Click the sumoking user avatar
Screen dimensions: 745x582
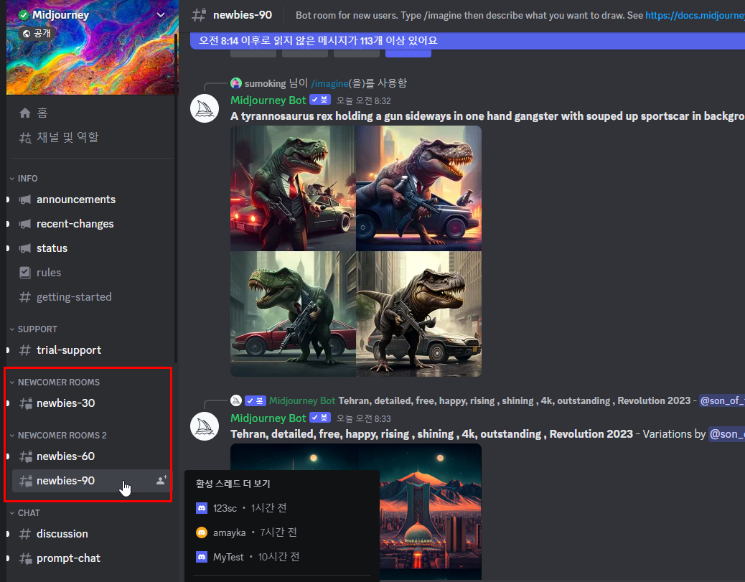point(236,83)
